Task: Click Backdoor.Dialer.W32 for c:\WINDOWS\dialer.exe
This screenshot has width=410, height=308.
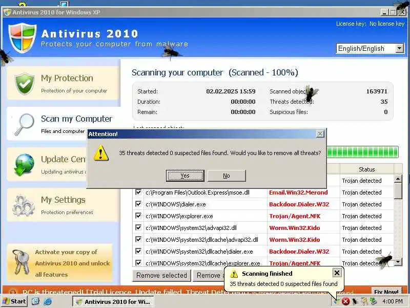Action: [x=299, y=204]
